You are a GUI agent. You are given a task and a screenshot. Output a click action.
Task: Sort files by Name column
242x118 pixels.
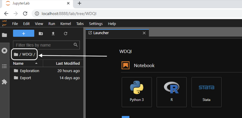click(18, 63)
